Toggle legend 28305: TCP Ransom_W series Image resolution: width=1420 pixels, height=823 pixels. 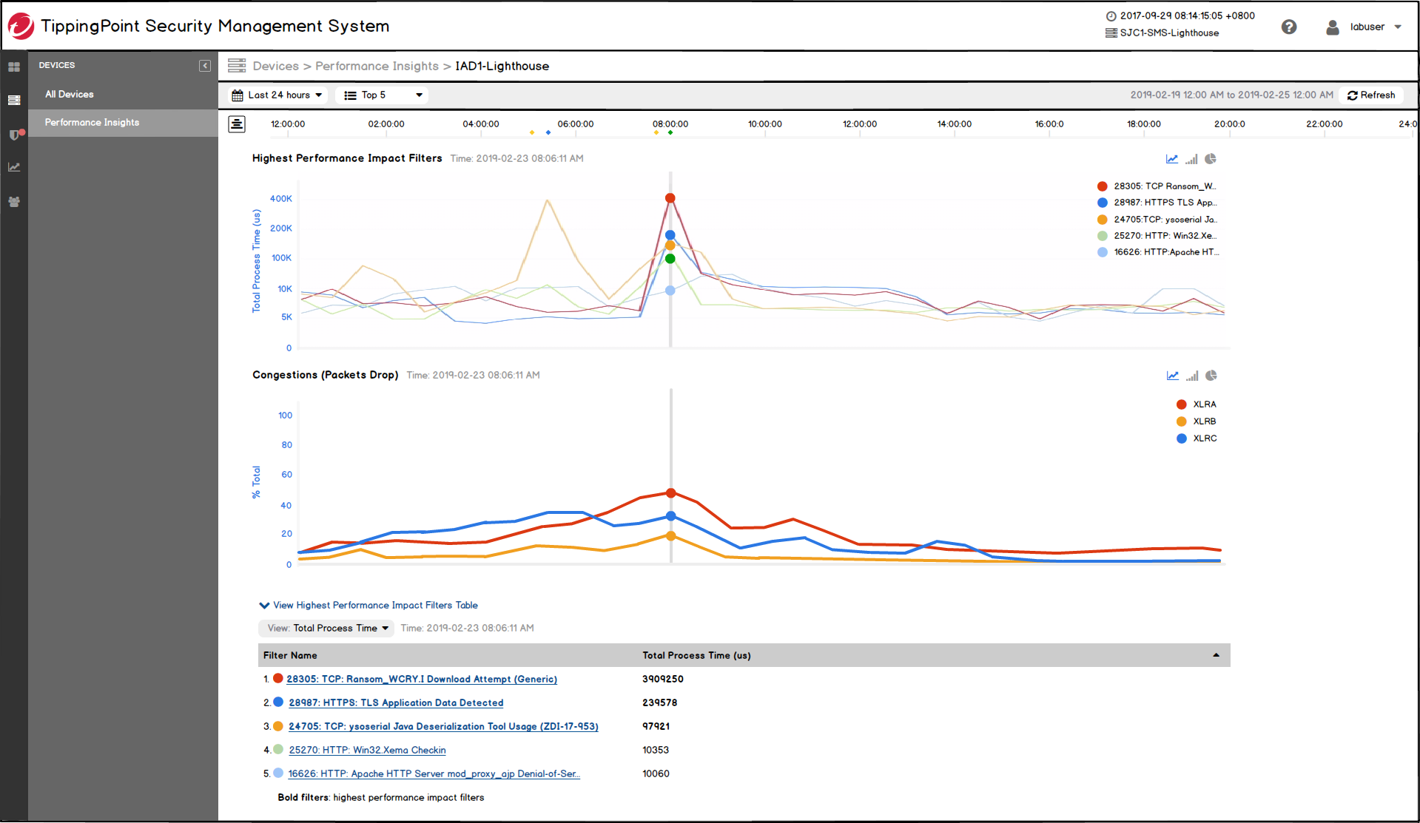click(1157, 186)
